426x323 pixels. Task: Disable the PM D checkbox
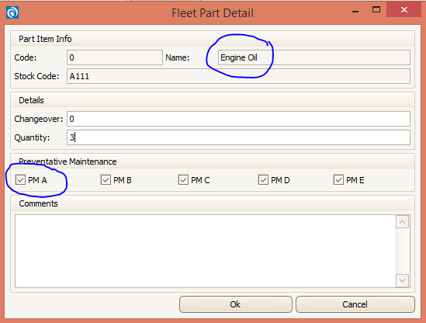(x=263, y=180)
